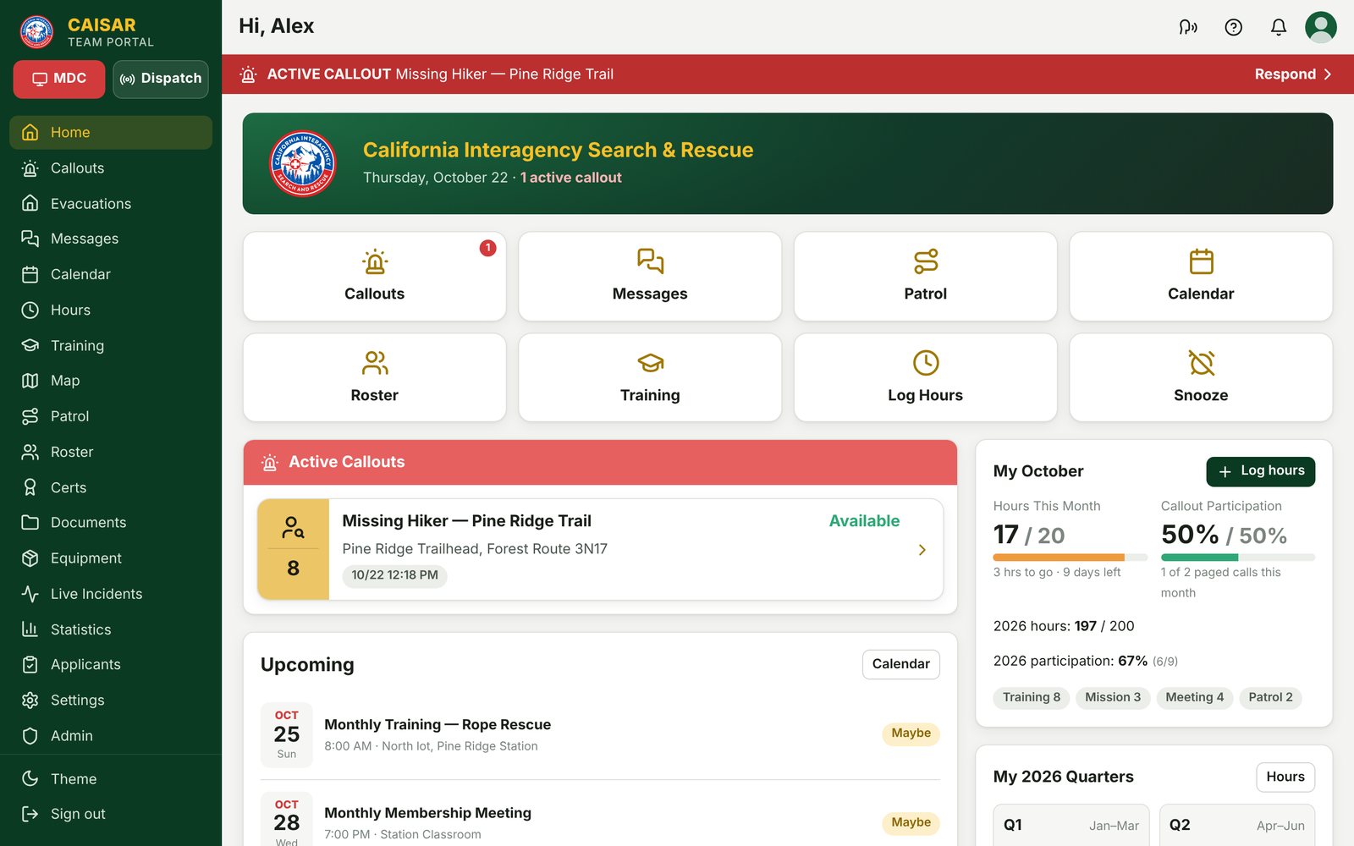1354x846 pixels.
Task: Open the Patrol quick tile
Action: (x=926, y=277)
